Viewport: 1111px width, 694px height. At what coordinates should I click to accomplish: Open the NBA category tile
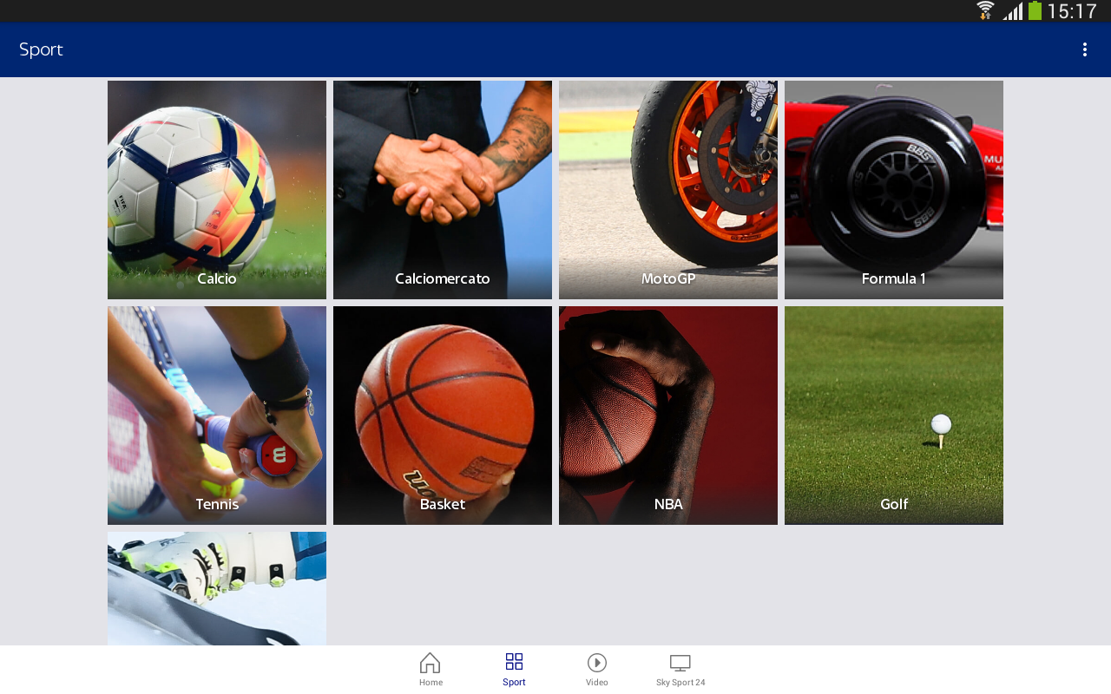point(668,416)
